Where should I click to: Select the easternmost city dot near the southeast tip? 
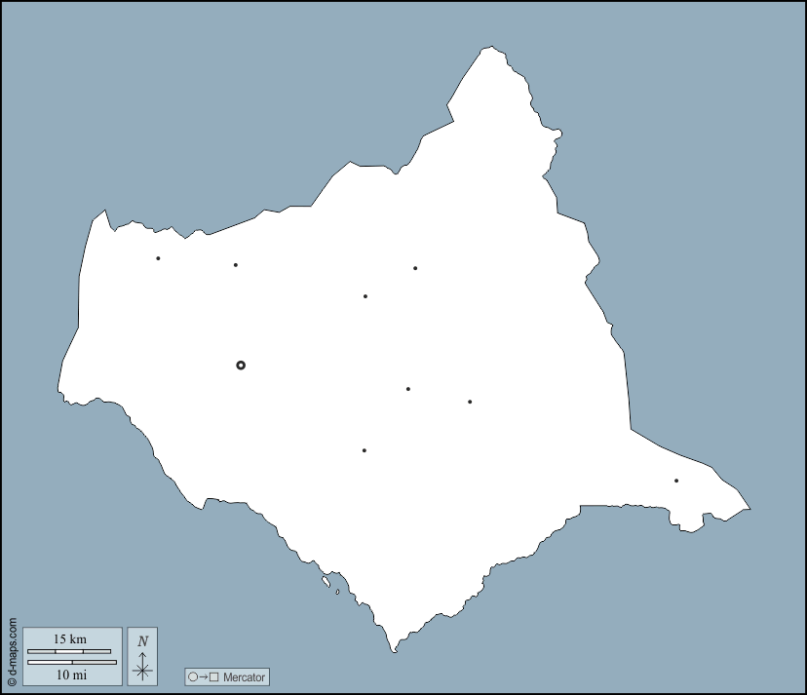coord(676,481)
